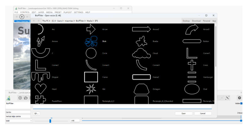The image size is (243, 125).
Task: Click the play button in main window
Action: 22,17
